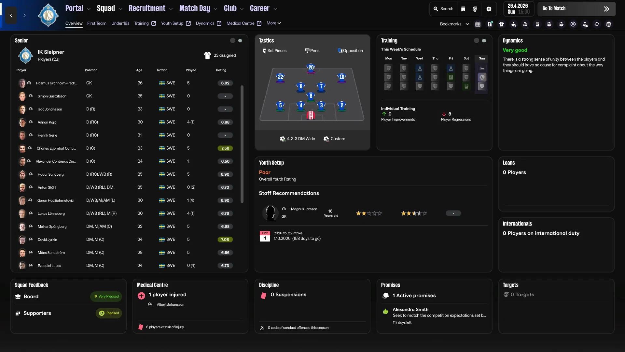
Task: Open Opposition instructions in Tactics
Action: (350, 51)
